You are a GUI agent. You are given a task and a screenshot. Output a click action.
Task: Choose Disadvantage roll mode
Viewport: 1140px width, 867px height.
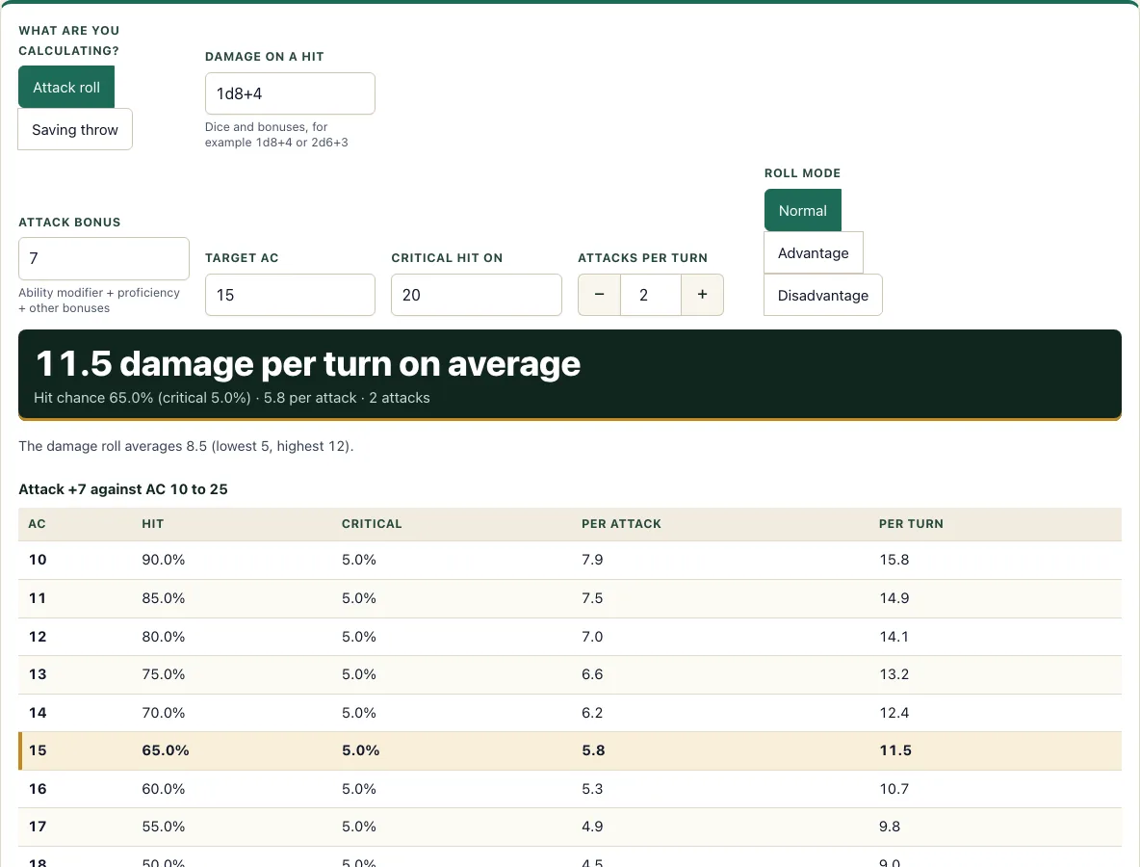click(823, 295)
